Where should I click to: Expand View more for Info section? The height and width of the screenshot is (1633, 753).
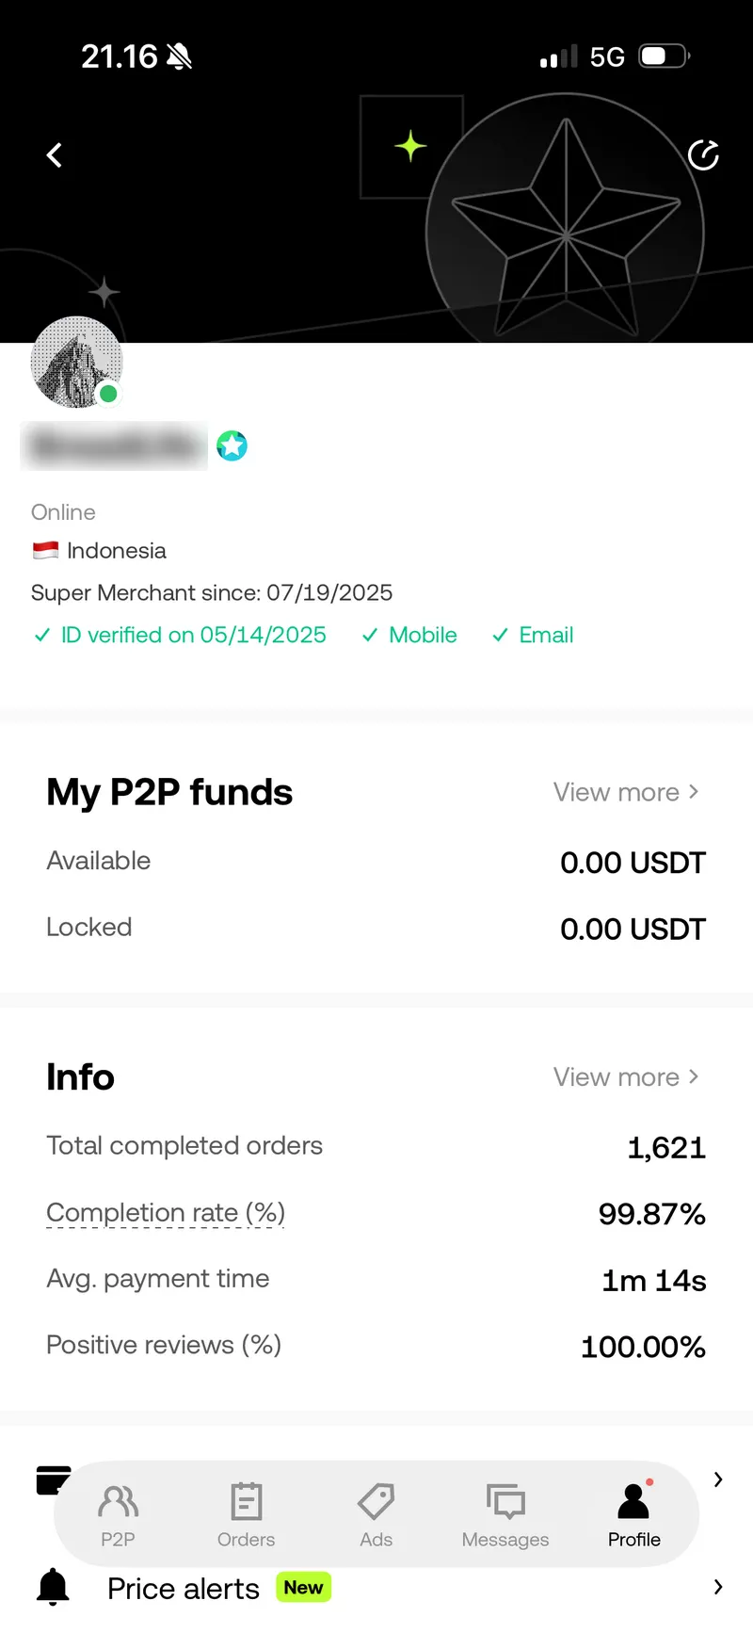click(626, 1076)
